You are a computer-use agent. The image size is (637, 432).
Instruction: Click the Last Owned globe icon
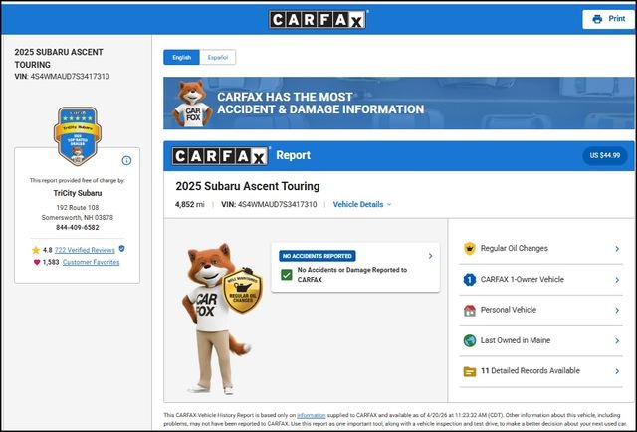pyautogui.click(x=469, y=340)
